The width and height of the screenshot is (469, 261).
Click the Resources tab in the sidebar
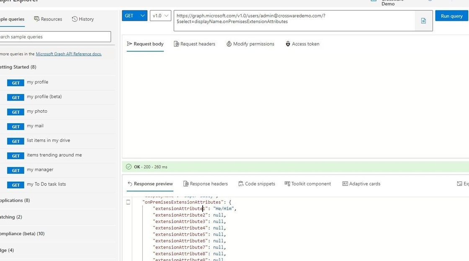(48, 19)
